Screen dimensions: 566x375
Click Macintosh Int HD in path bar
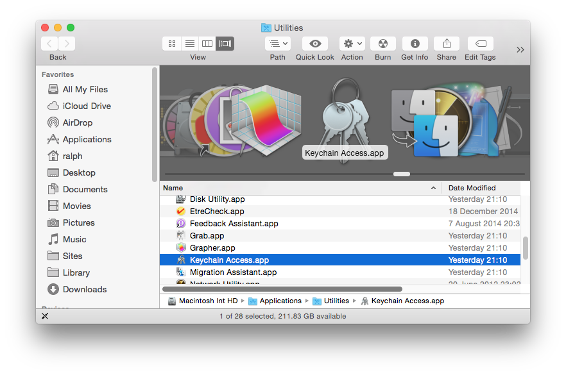[203, 301]
